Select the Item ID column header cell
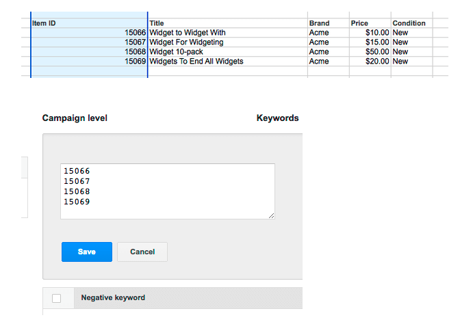Screen dimensions: 460x322 (x=89, y=23)
